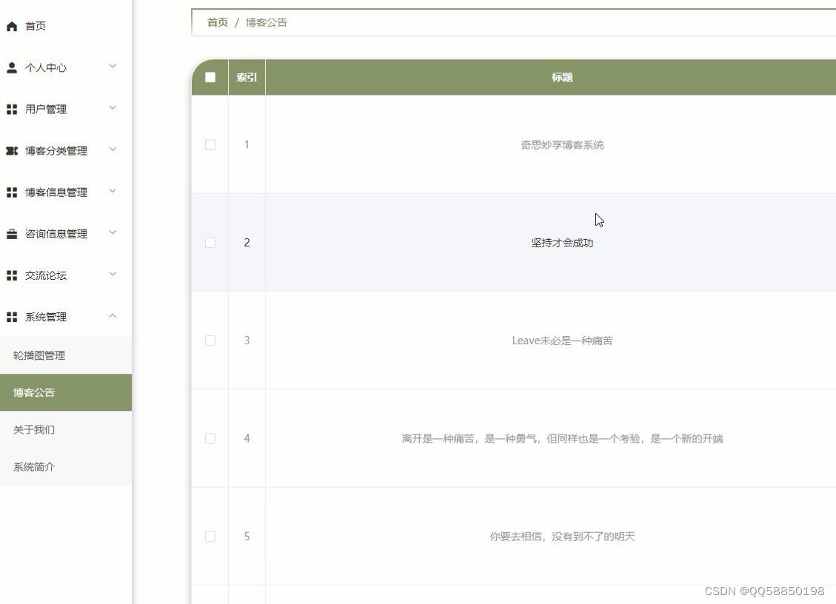Check the checkbox for row 1

(x=210, y=144)
